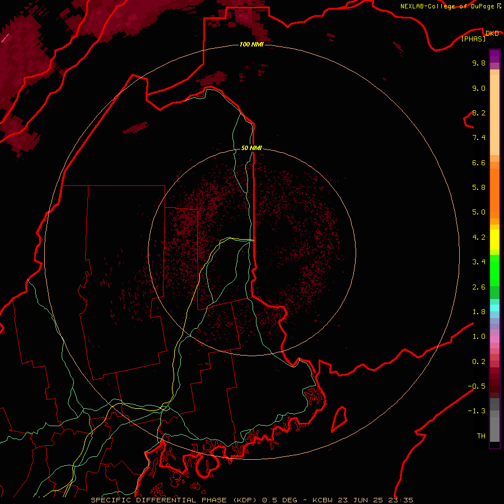Click the -0.5 scale value
Screen dimensions: 504x504
(477, 386)
